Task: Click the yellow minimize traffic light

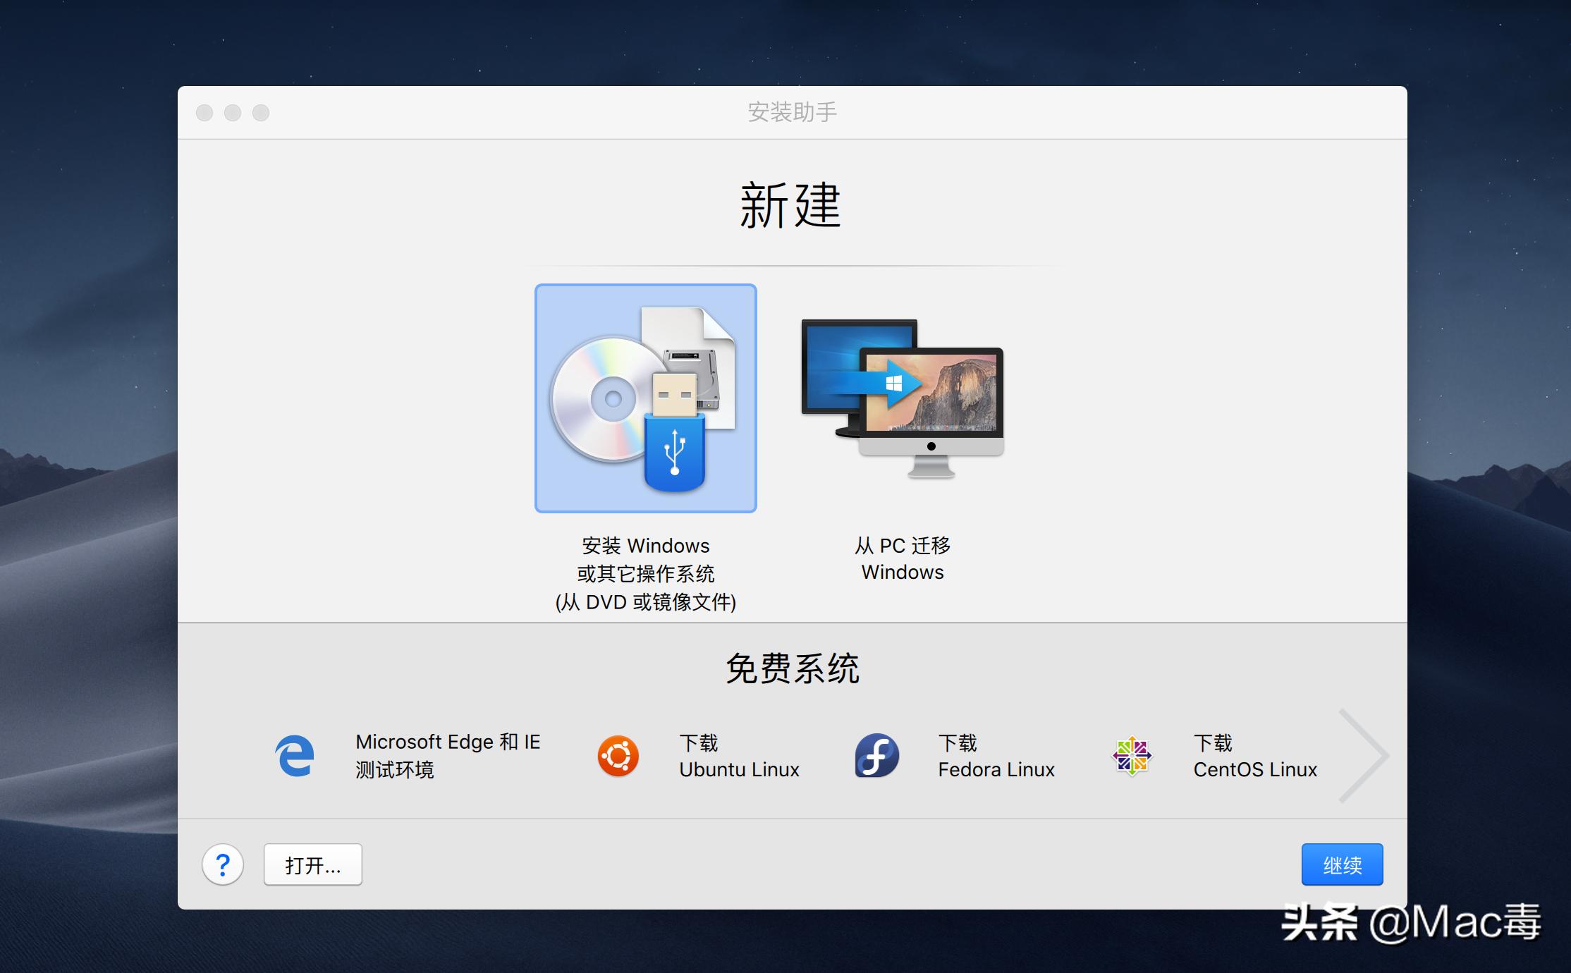Action: [x=233, y=112]
